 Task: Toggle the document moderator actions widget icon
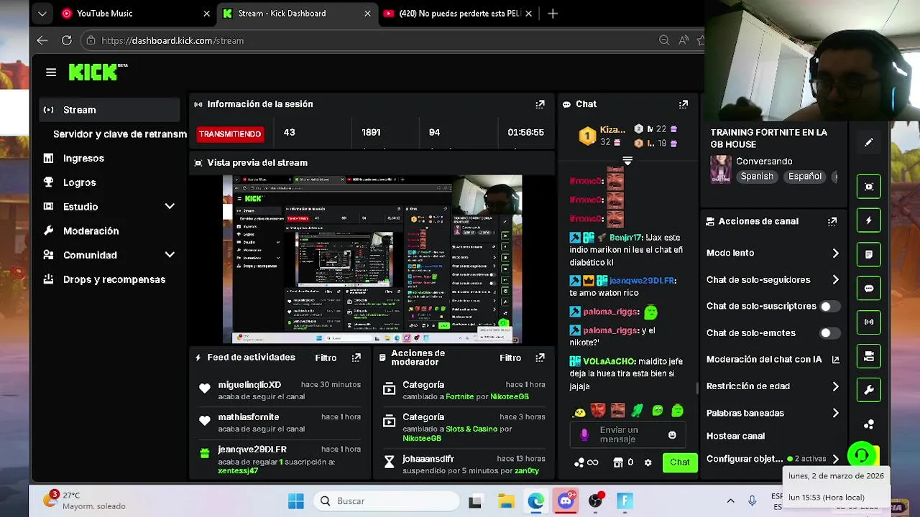pyautogui.click(x=869, y=254)
